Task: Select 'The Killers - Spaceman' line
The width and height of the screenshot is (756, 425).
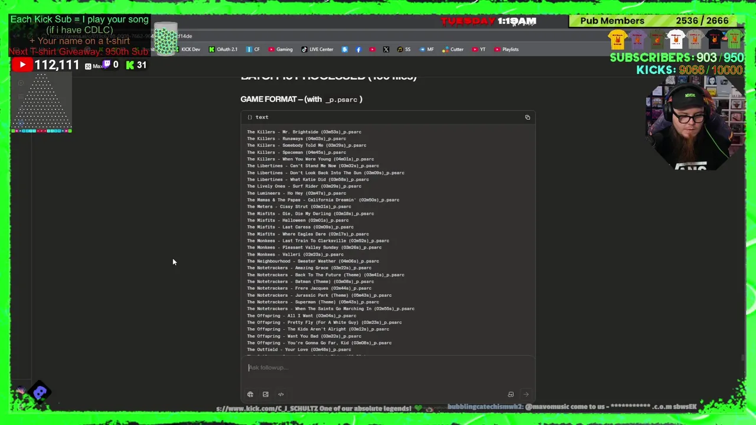Action: (296, 152)
